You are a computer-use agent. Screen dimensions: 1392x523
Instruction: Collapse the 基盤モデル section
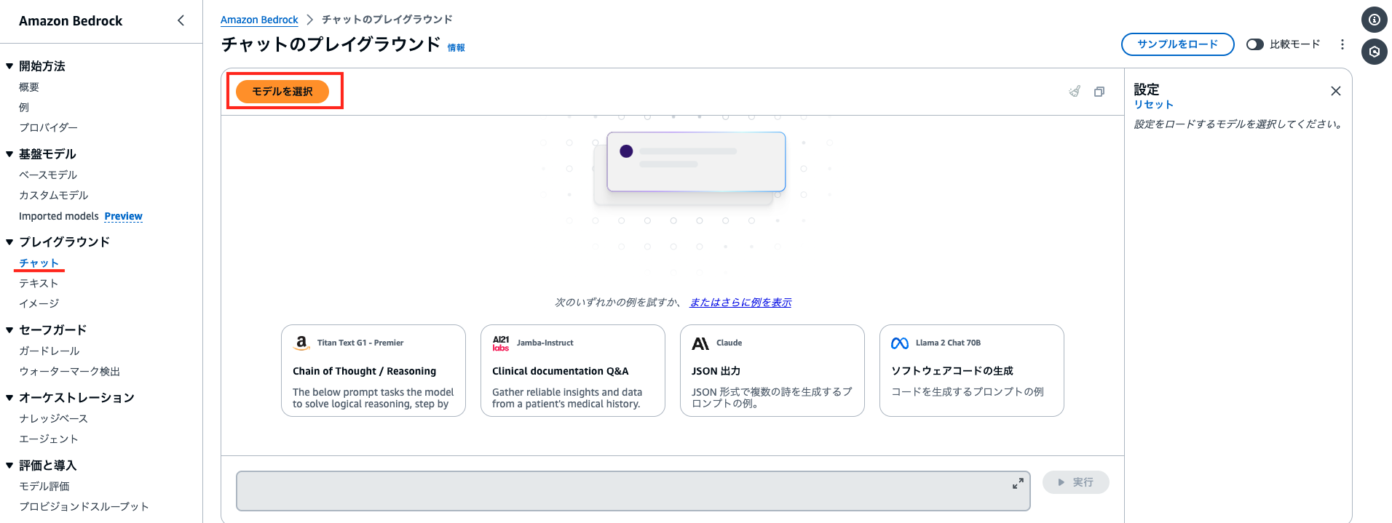[9, 154]
